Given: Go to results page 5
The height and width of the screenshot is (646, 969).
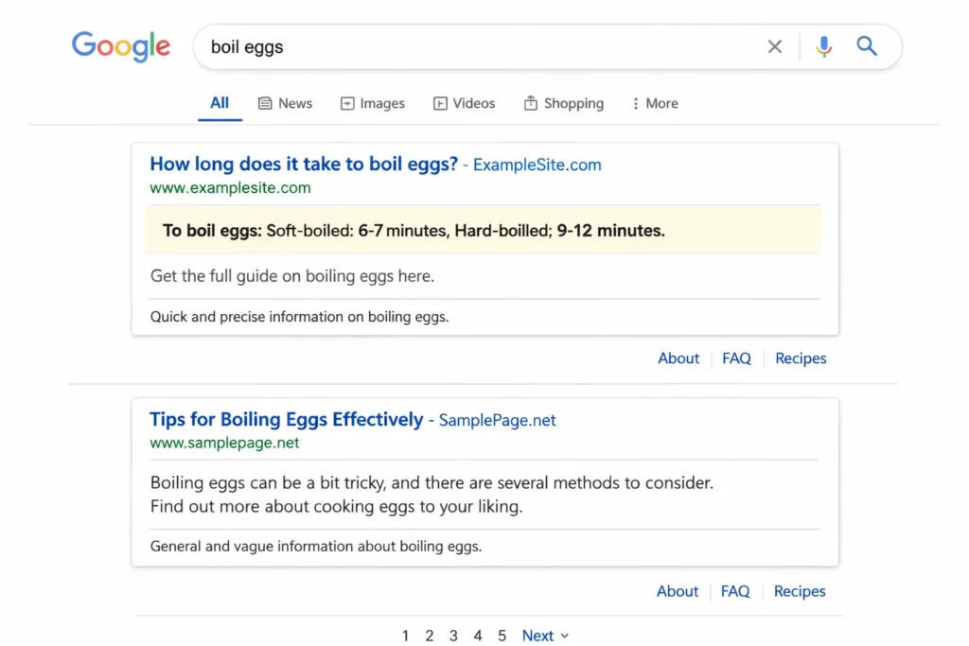Looking at the screenshot, I should (502, 636).
